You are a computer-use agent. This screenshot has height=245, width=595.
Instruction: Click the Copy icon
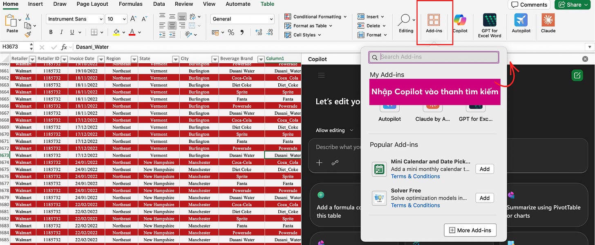[28, 26]
